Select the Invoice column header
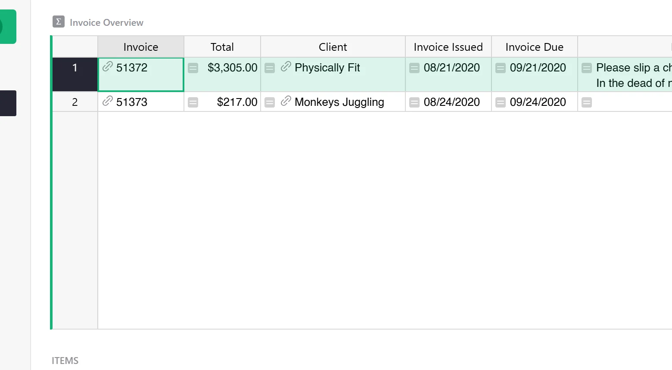 (141, 47)
